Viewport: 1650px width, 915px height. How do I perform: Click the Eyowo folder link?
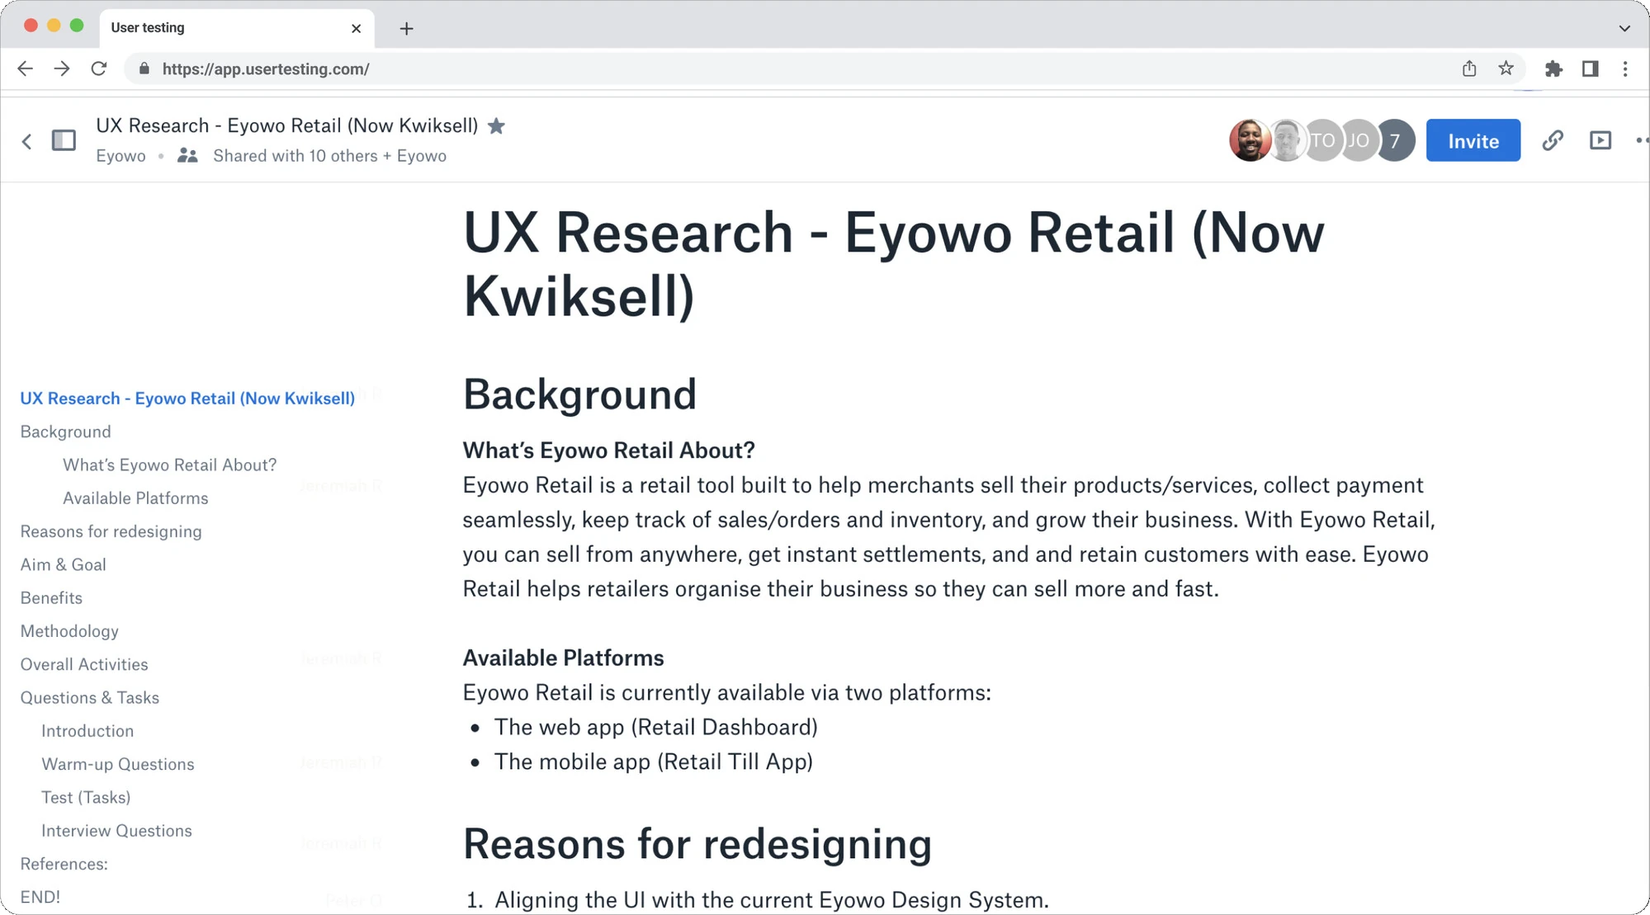[121, 156]
